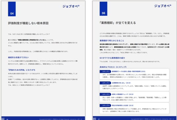Screen dimensions: 177x120
Task: Click the copyright text in right page footer
Action: tap(152, 119)
